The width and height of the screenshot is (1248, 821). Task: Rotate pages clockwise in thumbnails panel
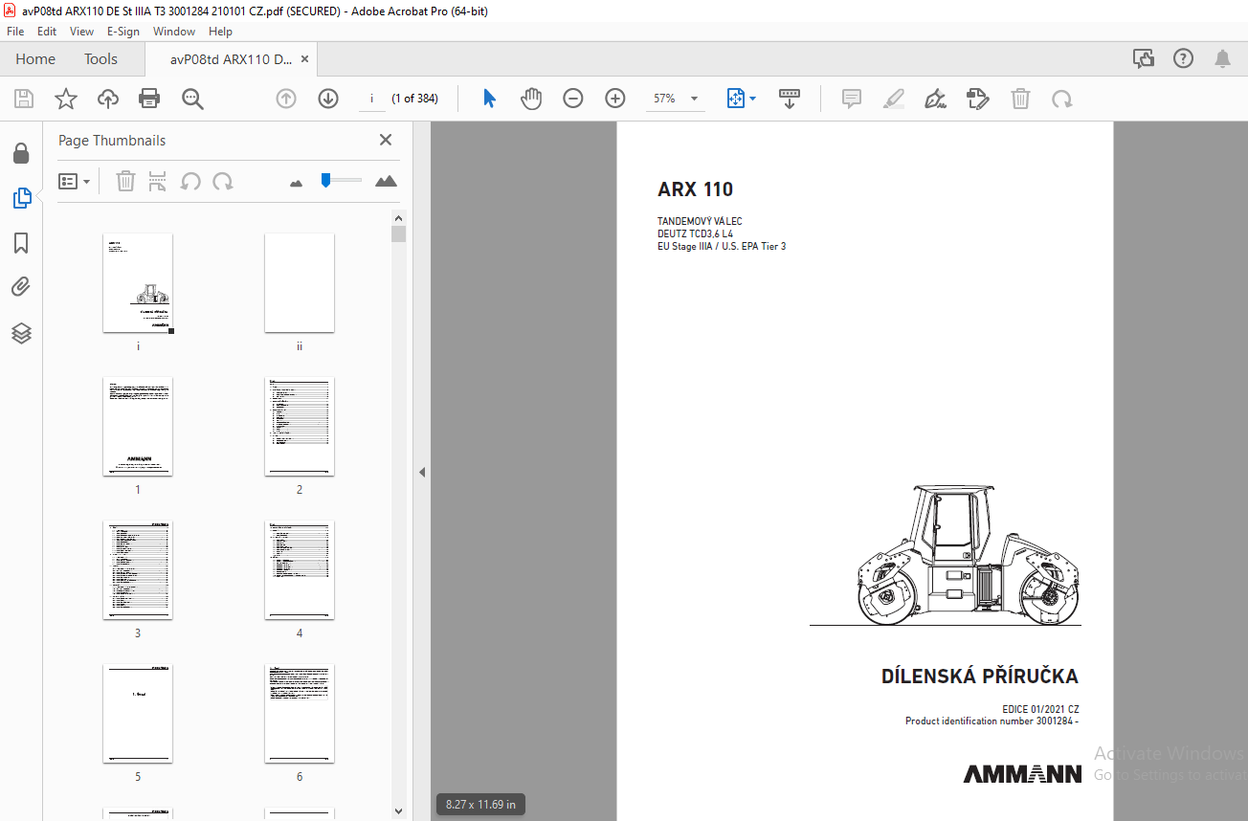coord(223,181)
